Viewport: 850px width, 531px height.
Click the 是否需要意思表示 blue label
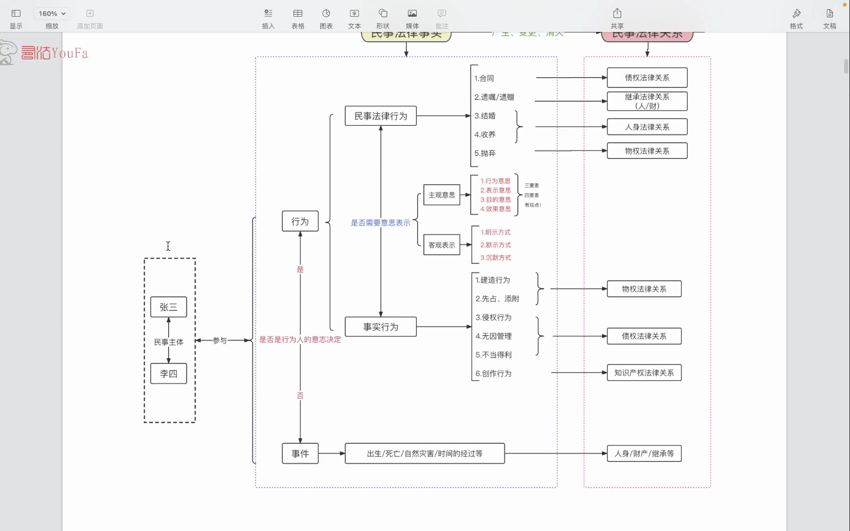tap(380, 223)
